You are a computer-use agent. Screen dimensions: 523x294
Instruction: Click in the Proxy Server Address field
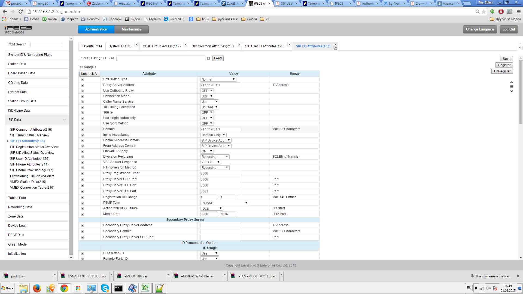(220, 85)
